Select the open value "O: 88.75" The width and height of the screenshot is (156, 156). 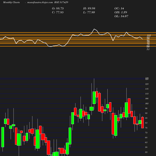[58, 8]
